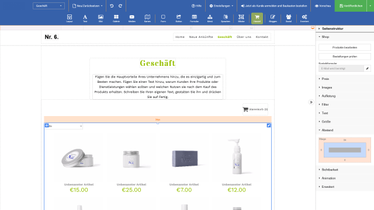The height and width of the screenshot is (210, 374).
Task: Open the Neu/Zurücksetzen dropdown
Action: click(87, 6)
